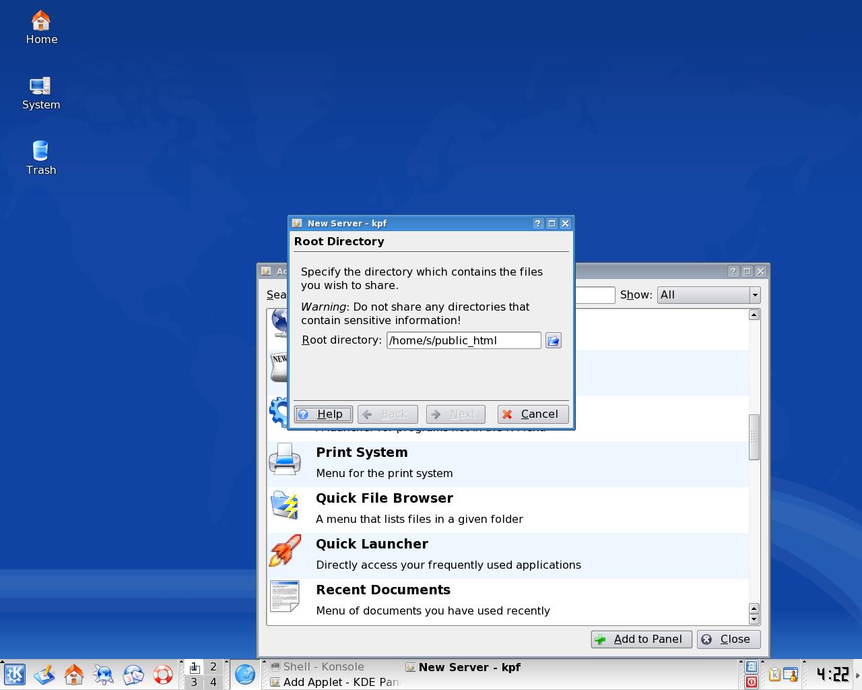Viewport: 862px width, 690px height.
Task: Click the Lock Session panel icon
Action: [751, 666]
